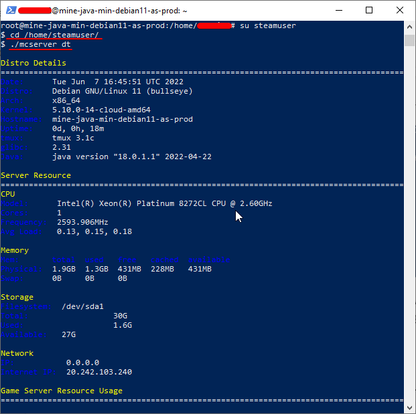Viewport: 416px width, 414px height.
Task: Click the 'CPU' subheading
Action: (x=7, y=194)
